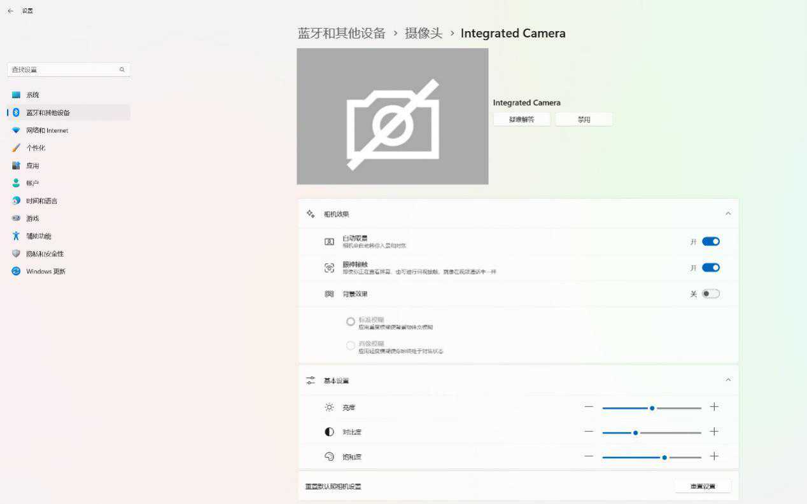Select the 肖像模糊 radio option

pyautogui.click(x=351, y=346)
